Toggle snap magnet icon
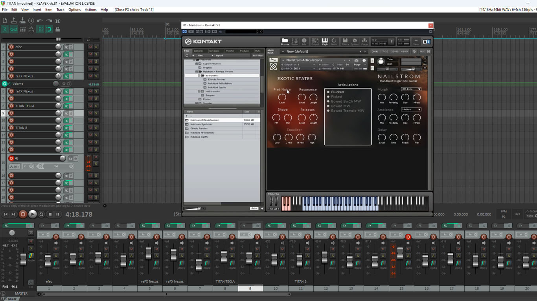537x301 pixels. (x=49, y=29)
